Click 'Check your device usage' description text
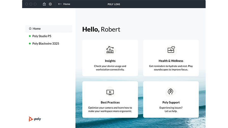 (110, 68)
